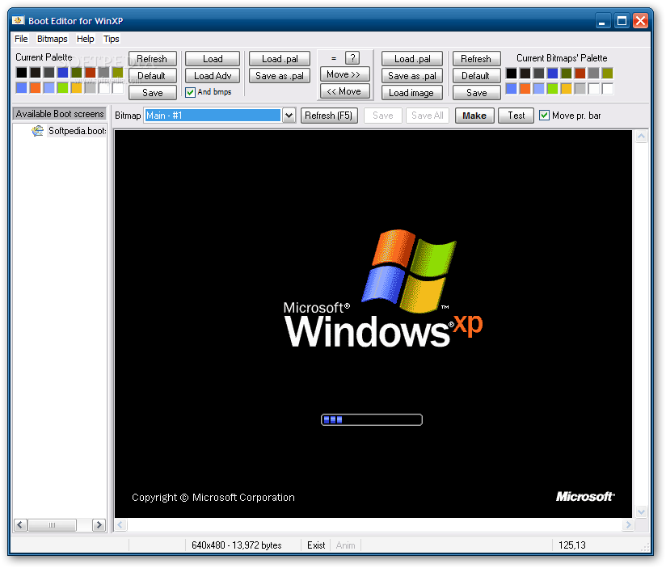The width and height of the screenshot is (666, 568).
Task: Click Load .pal above Load image
Action: tap(412, 59)
